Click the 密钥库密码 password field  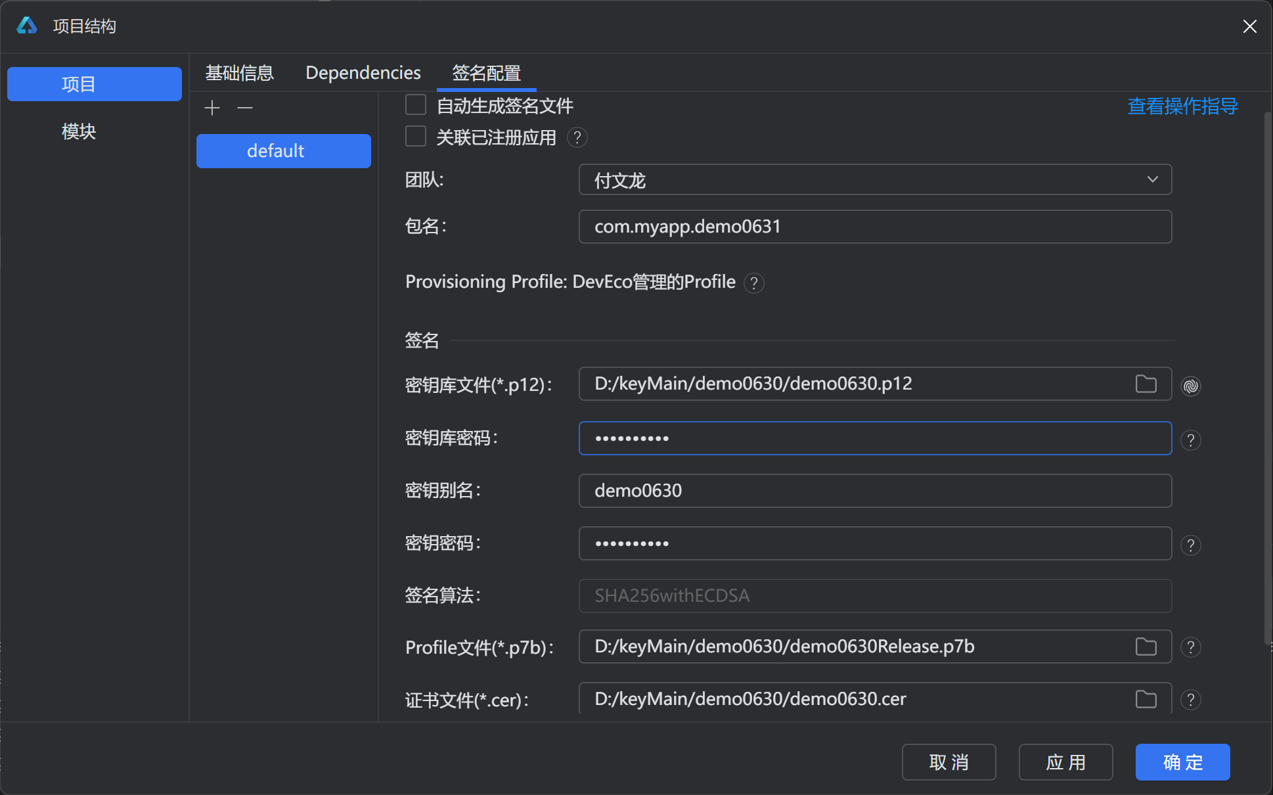click(x=875, y=438)
